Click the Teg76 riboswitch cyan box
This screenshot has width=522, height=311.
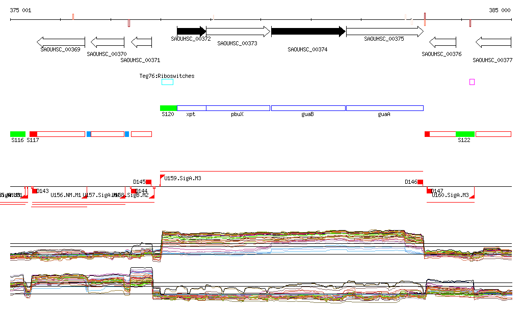(x=167, y=82)
